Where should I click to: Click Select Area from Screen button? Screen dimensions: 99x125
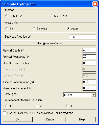pos(49,43)
